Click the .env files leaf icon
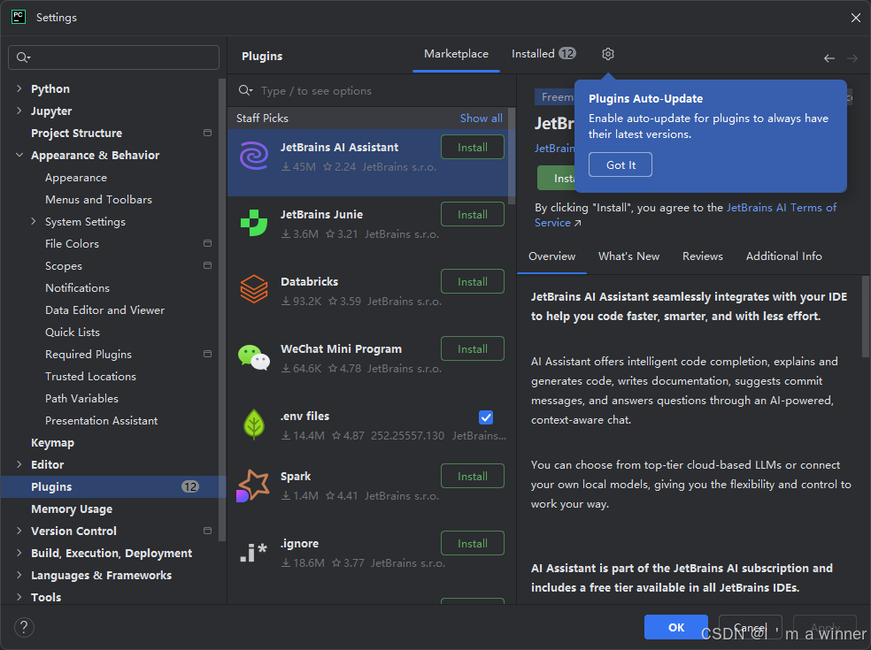This screenshot has height=650, width=871. pos(254,424)
